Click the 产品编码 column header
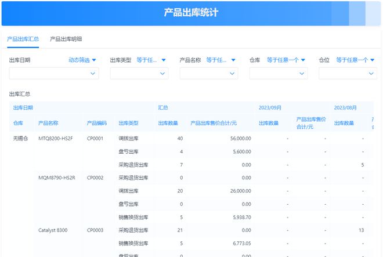383x257 pixels. click(x=97, y=123)
